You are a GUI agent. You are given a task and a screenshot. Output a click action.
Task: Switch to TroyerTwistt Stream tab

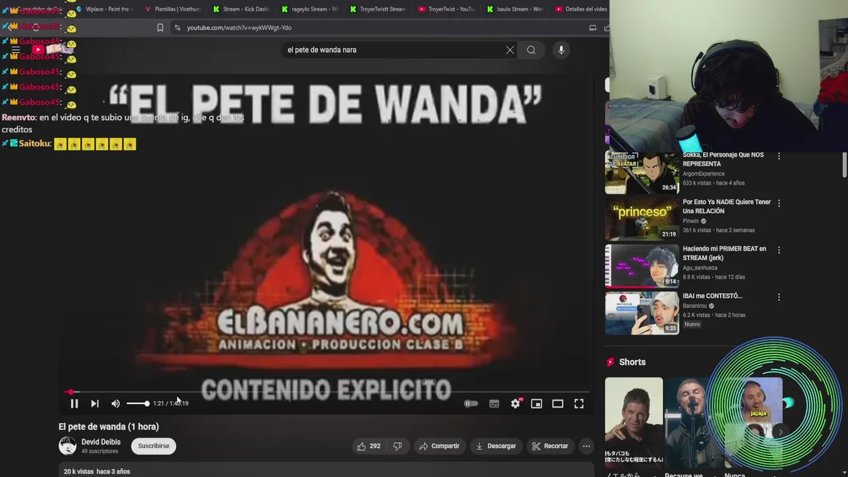[378, 9]
